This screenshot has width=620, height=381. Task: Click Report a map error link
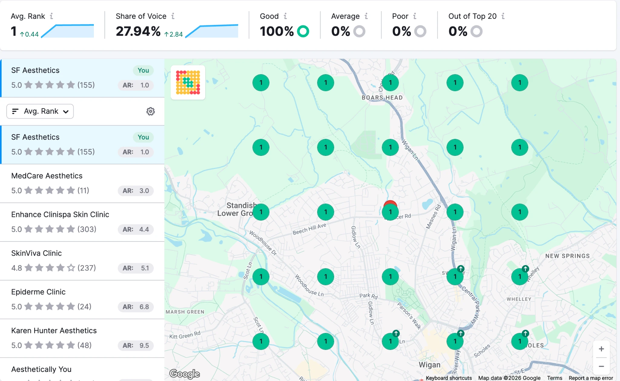pyautogui.click(x=591, y=378)
